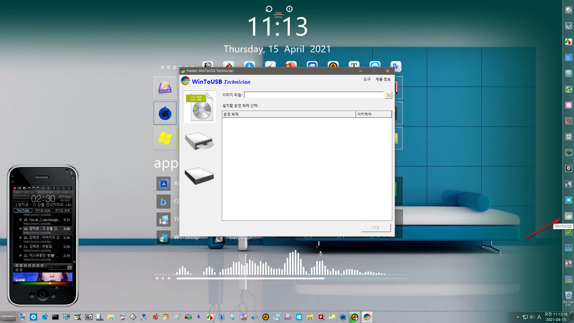This screenshot has width=574, height=323.
Task: Open the 제품 정보 menu
Action: click(x=383, y=79)
